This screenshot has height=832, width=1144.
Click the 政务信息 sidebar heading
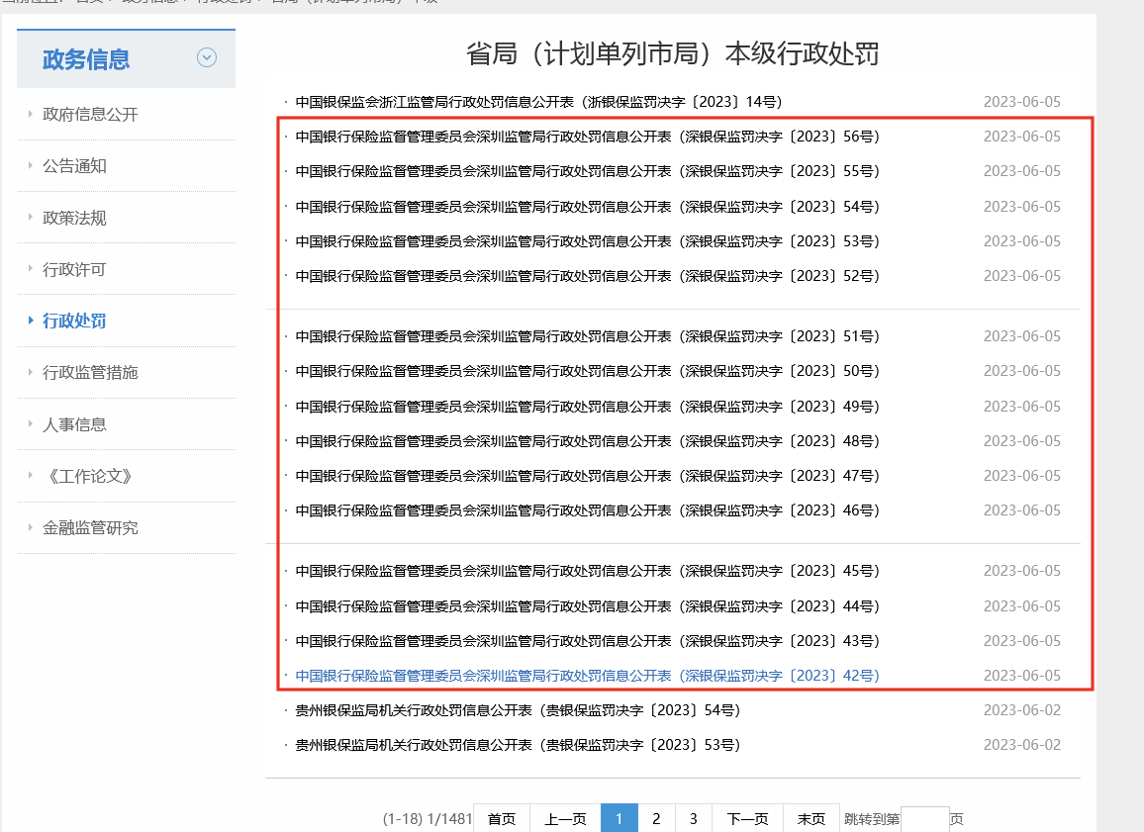pyautogui.click(x=86, y=59)
